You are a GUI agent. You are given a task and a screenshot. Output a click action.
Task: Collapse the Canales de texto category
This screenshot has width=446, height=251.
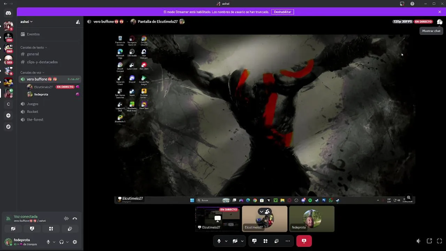pyautogui.click(x=33, y=47)
